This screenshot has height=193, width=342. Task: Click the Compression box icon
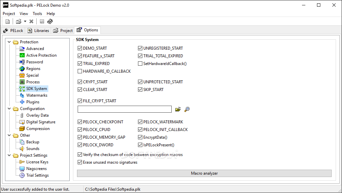(x=22, y=129)
